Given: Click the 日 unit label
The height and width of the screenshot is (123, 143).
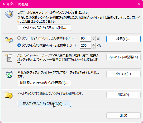Looking at the screenshot, I should [x=98, y=39].
